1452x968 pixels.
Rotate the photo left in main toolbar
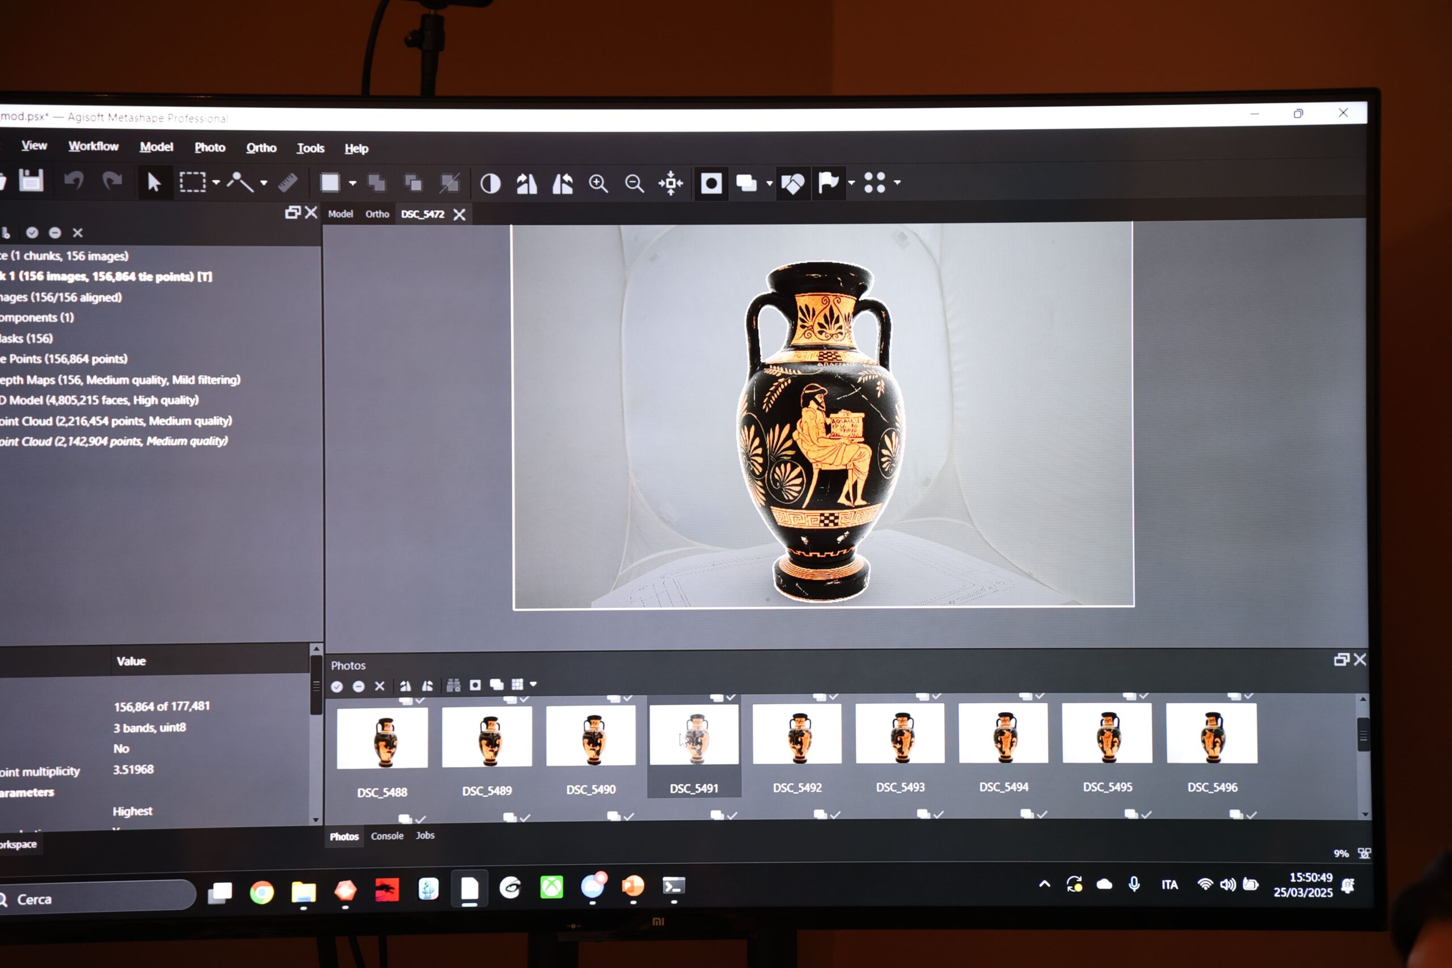(x=563, y=183)
